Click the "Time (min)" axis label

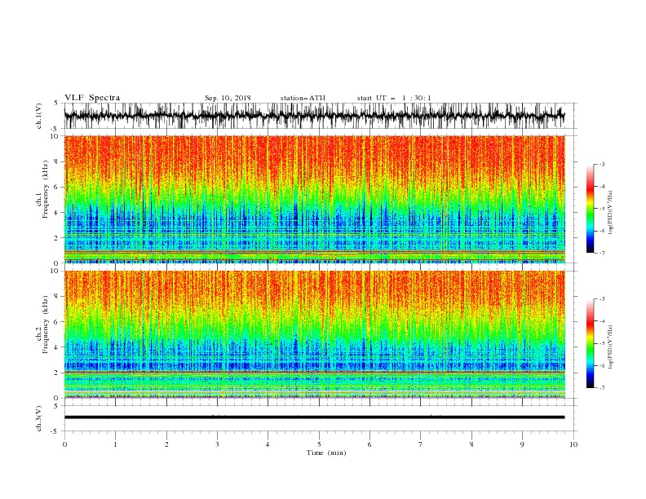coord(326,453)
